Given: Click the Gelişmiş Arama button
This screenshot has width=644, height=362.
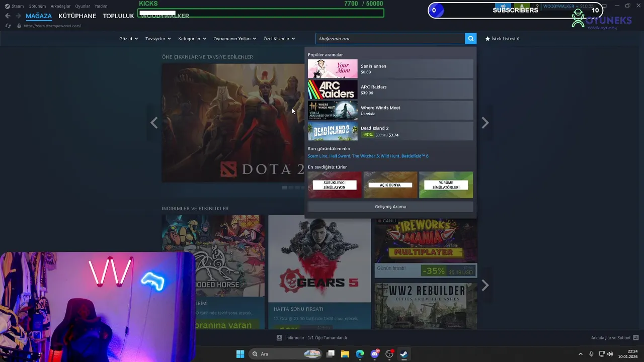Looking at the screenshot, I should (x=390, y=207).
